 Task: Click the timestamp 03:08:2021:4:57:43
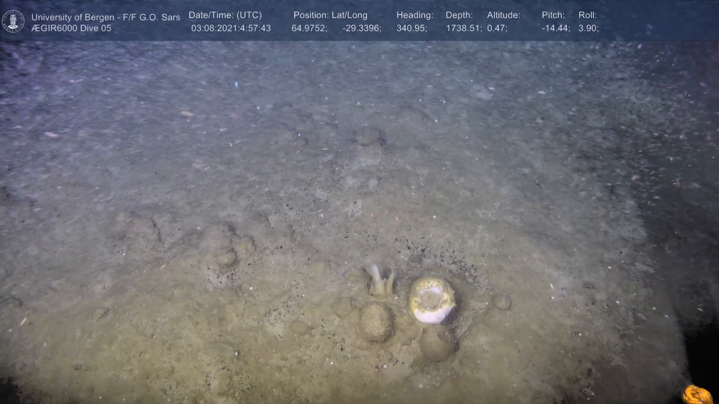tap(231, 28)
